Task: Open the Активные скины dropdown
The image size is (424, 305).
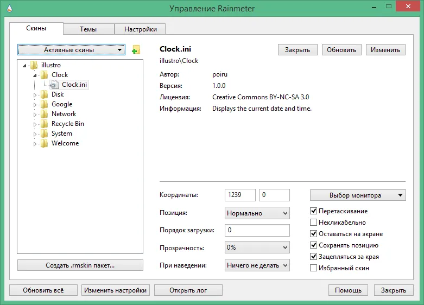Action: pyautogui.click(x=71, y=50)
